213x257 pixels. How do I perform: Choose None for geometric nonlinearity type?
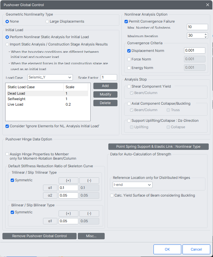7,21
